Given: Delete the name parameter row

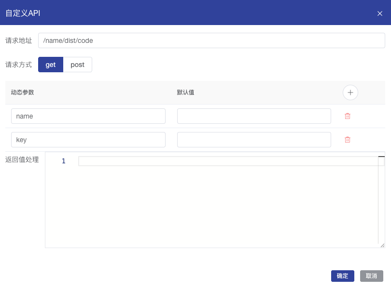Looking at the screenshot, I should 347,116.
